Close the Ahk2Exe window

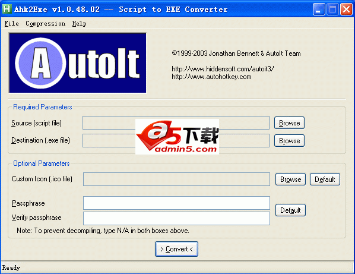pyautogui.click(x=347, y=10)
